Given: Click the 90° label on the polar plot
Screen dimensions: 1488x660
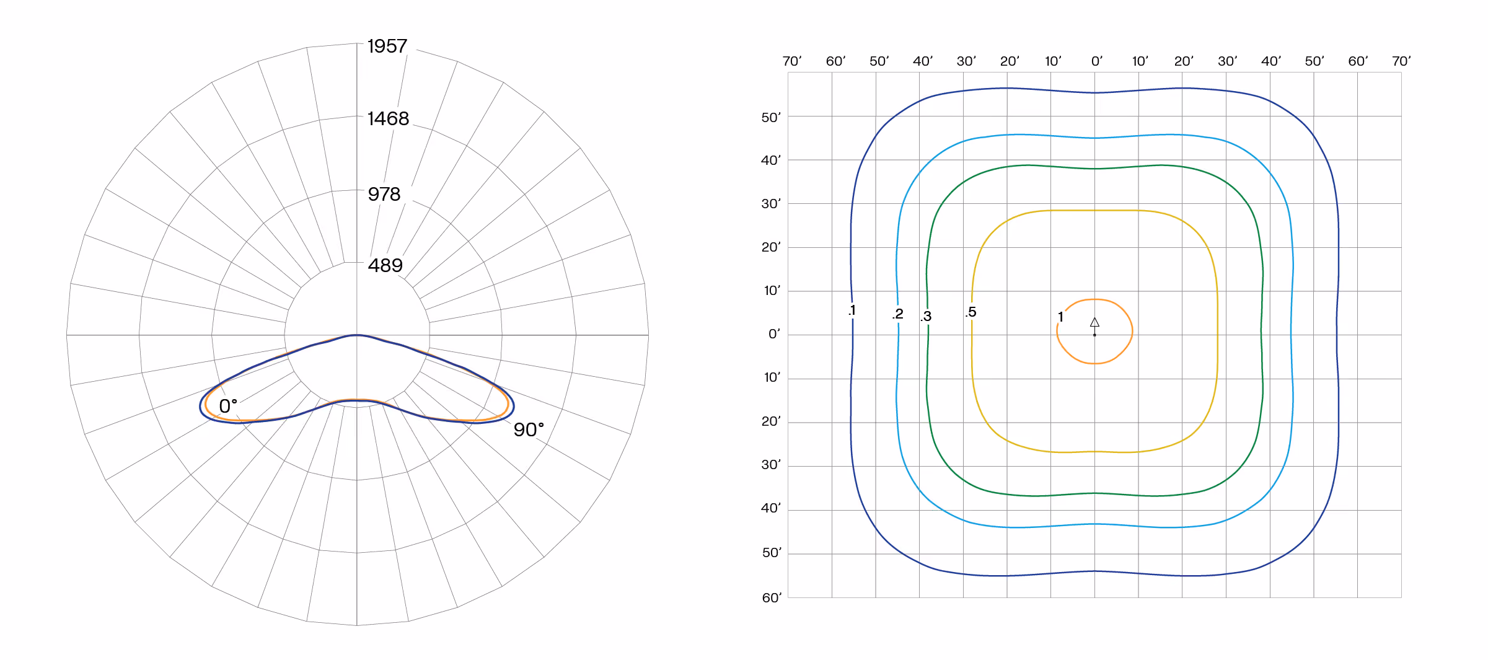Looking at the screenshot, I should click(x=529, y=429).
